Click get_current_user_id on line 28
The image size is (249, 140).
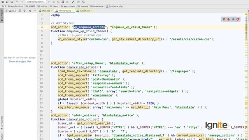tap(93, 123)
